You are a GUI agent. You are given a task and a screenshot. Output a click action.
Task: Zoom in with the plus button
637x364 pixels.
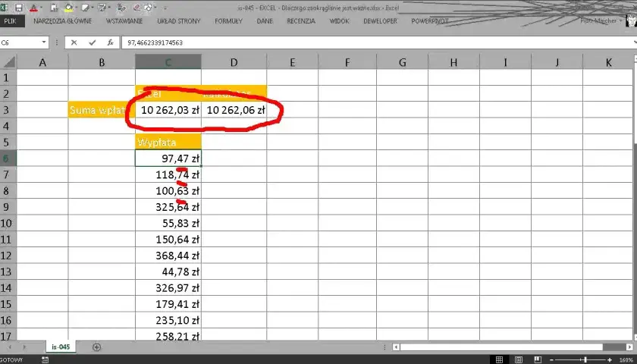click(610, 359)
